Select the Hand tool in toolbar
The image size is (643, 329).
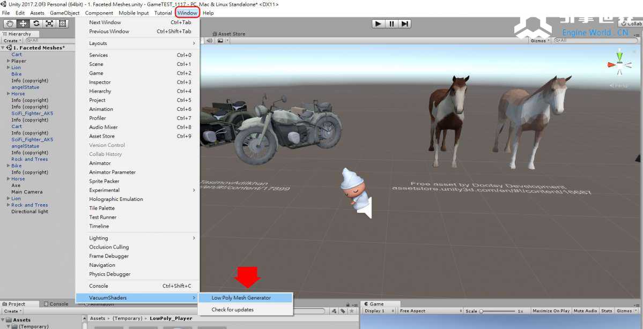point(10,24)
